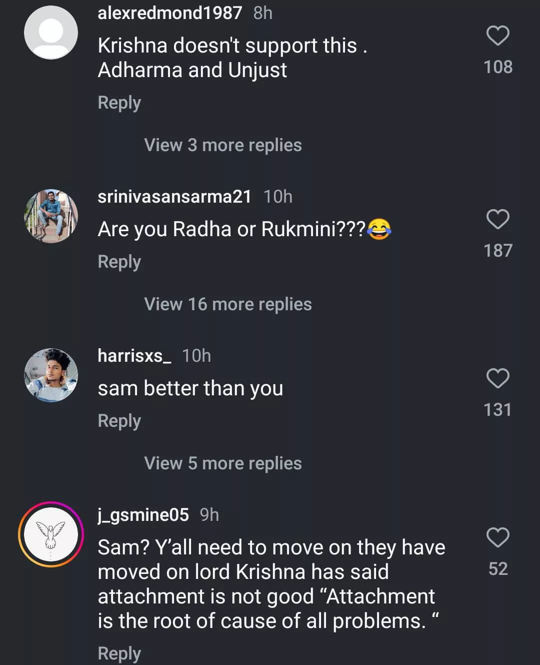Open j_gsmine05 username profile link
Image resolution: width=540 pixels, height=665 pixels.
click(x=143, y=515)
